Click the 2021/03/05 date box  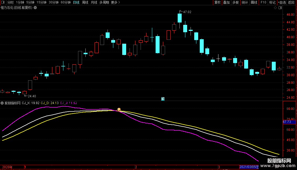[x=249, y=167]
